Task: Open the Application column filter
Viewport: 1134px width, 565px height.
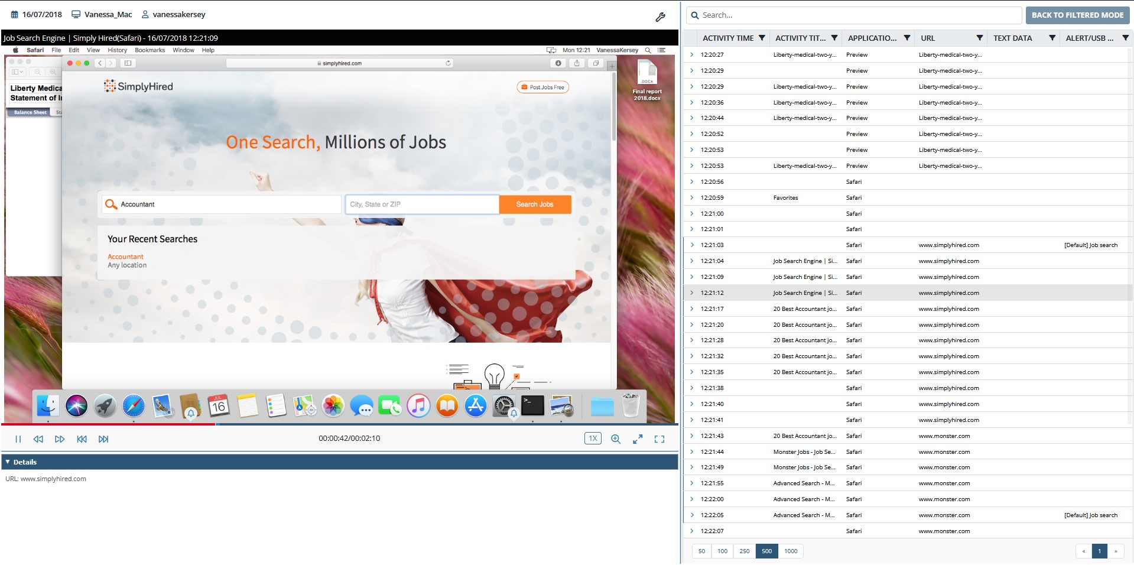Action: (x=907, y=38)
